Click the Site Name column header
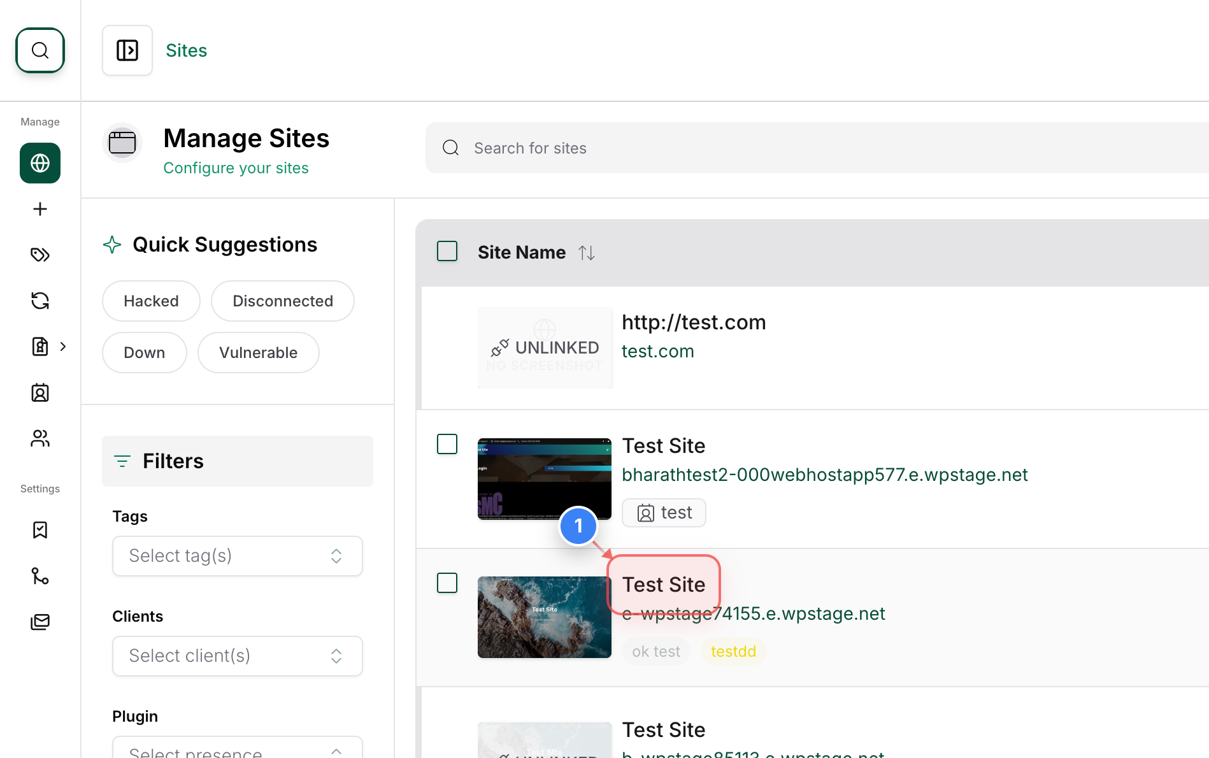 click(x=522, y=252)
